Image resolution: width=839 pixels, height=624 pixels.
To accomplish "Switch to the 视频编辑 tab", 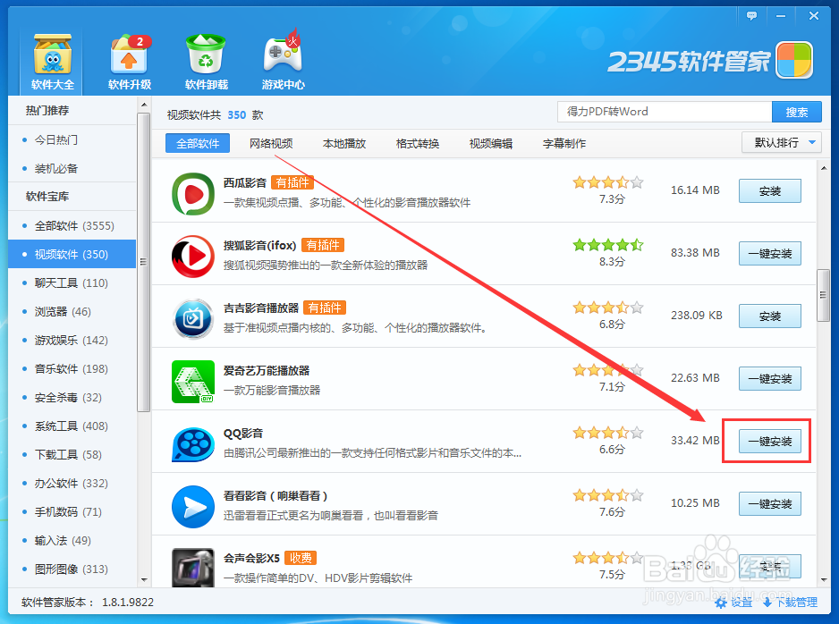I will click(x=491, y=143).
